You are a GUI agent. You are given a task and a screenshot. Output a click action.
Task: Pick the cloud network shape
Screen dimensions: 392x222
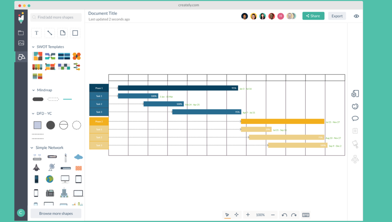79,157
